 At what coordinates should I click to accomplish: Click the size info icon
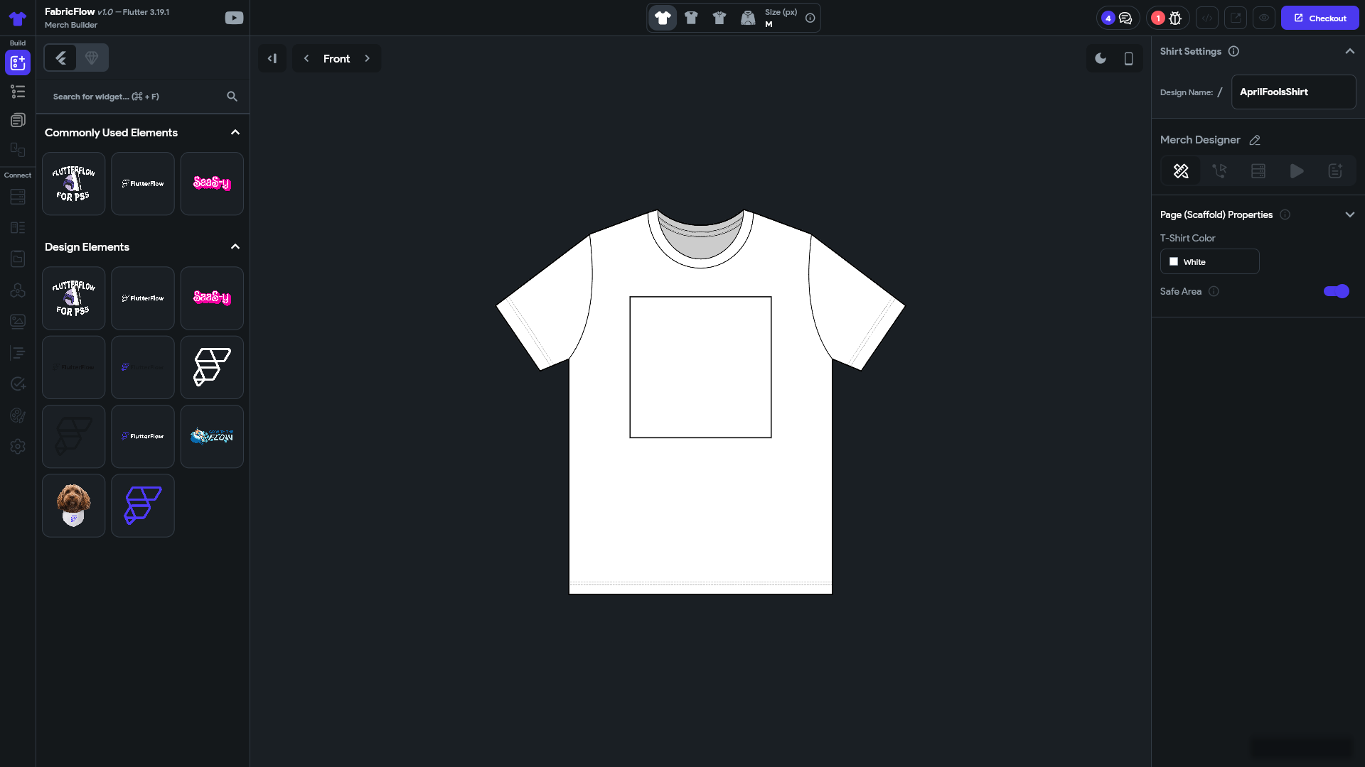coord(810,18)
